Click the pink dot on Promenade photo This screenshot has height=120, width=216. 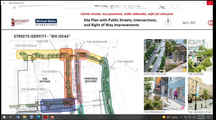[x=183, y=108]
